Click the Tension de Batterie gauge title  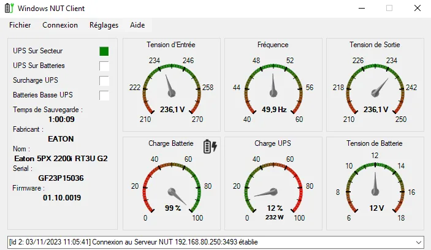click(375, 143)
